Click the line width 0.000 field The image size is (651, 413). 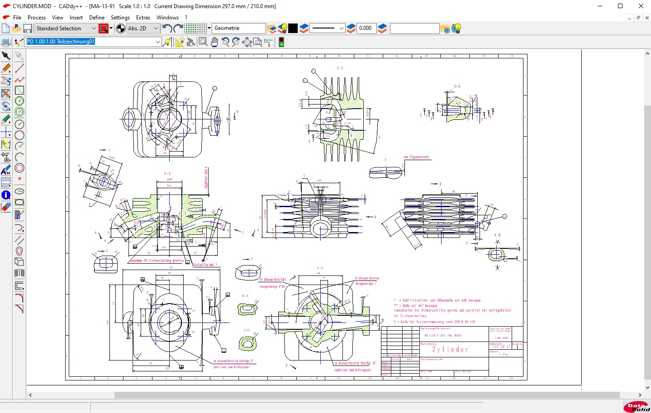coord(366,28)
